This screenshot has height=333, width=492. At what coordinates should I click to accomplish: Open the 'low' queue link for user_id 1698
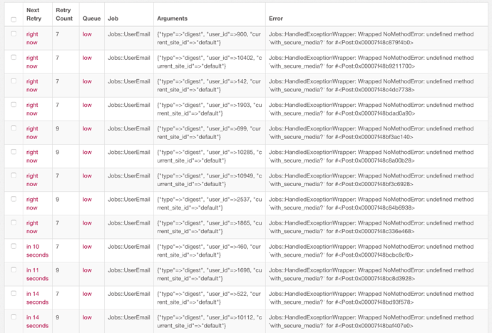[87, 270]
